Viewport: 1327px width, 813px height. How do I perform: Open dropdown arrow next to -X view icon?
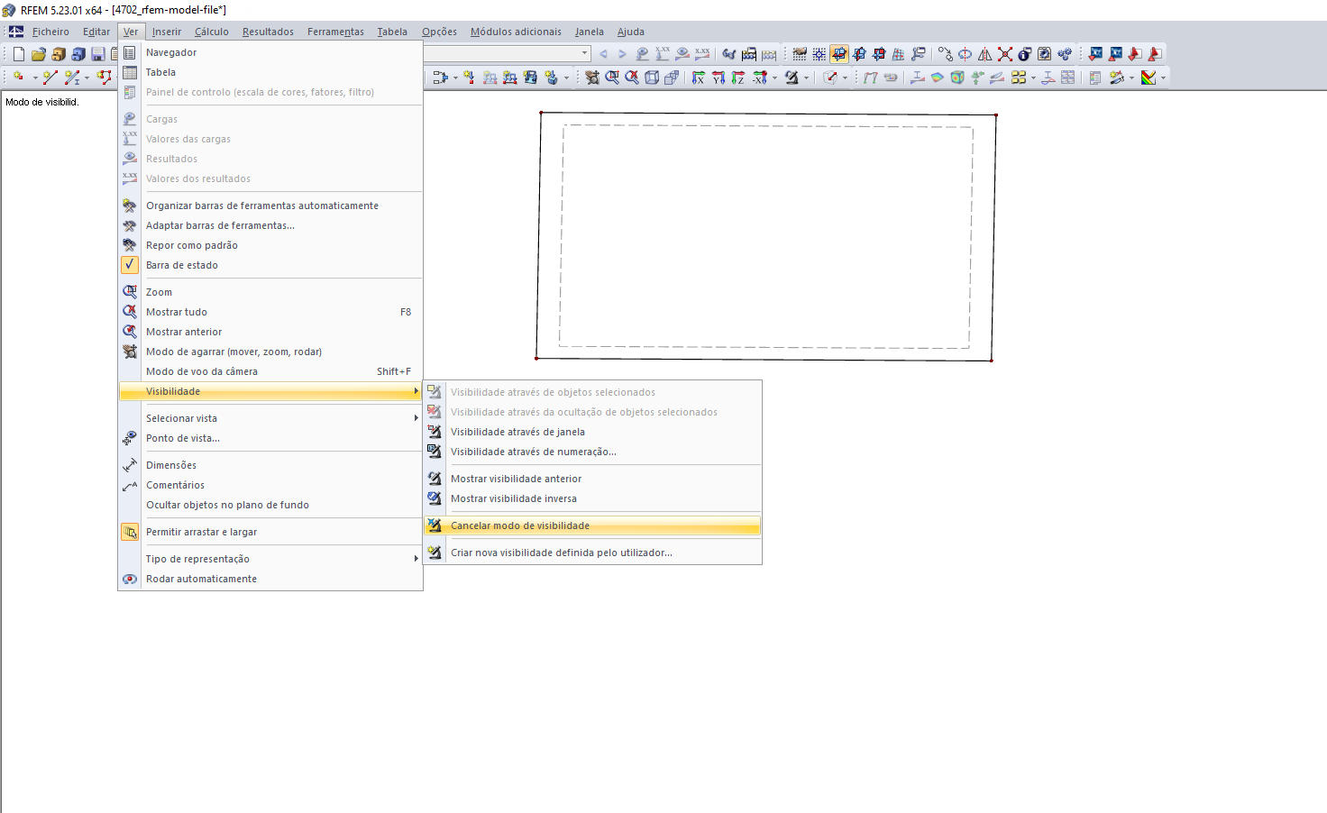(x=774, y=78)
